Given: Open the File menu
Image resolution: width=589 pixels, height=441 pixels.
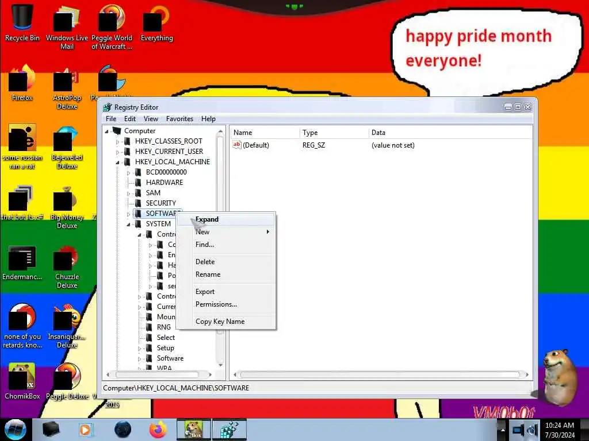Looking at the screenshot, I should 111,119.
